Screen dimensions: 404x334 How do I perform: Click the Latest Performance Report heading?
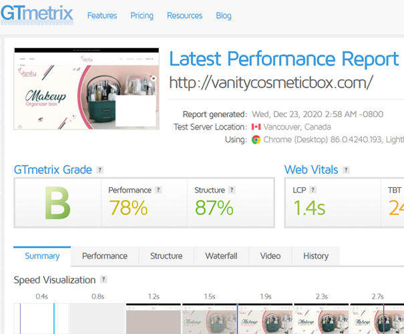click(284, 59)
